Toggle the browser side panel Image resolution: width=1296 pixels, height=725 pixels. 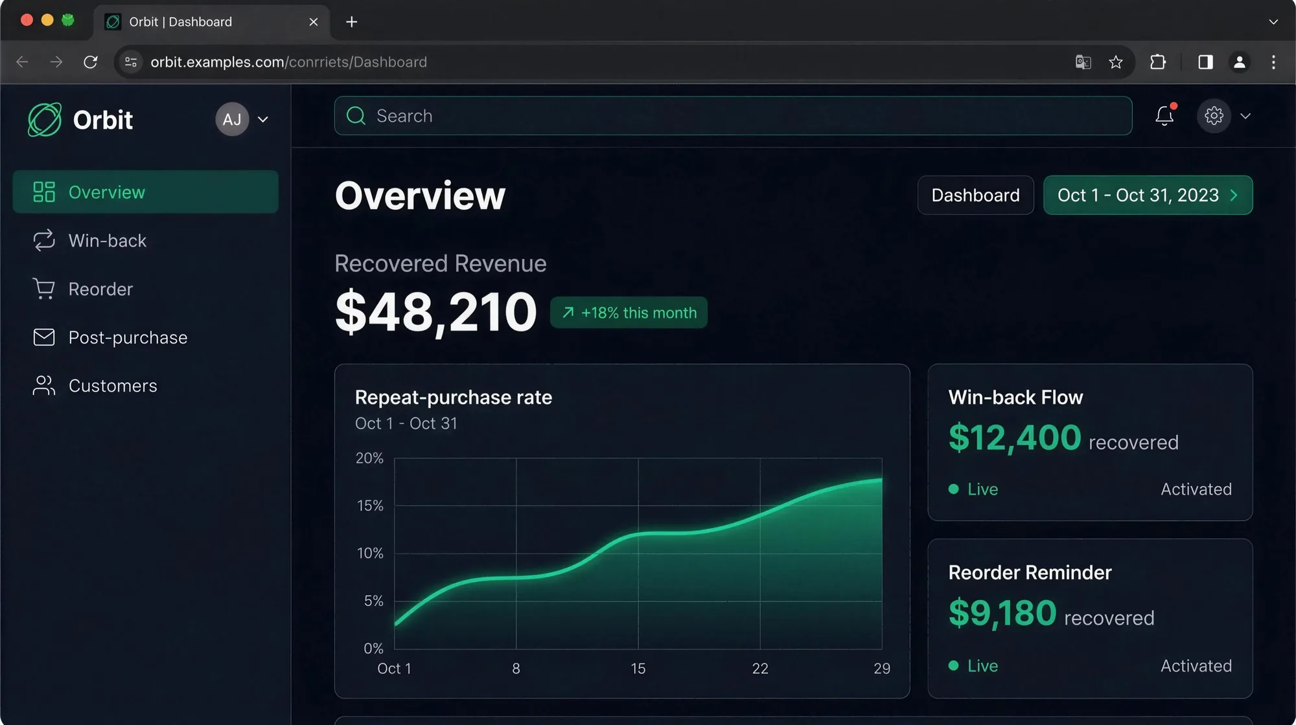(1205, 62)
